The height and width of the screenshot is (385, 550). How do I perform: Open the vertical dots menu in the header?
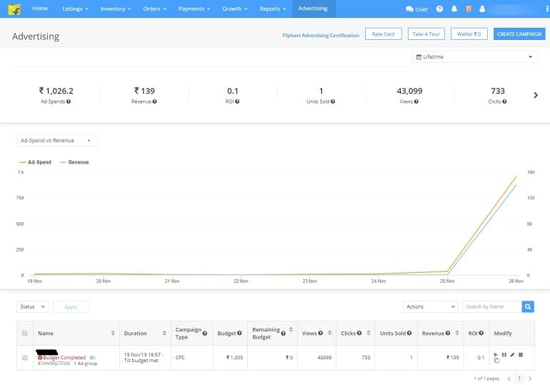tap(547, 9)
